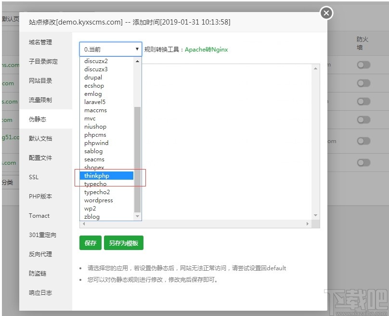Click the scroll-down arrow of the rule editor
Screen dimensions: 389x316
pyautogui.click(x=315, y=216)
